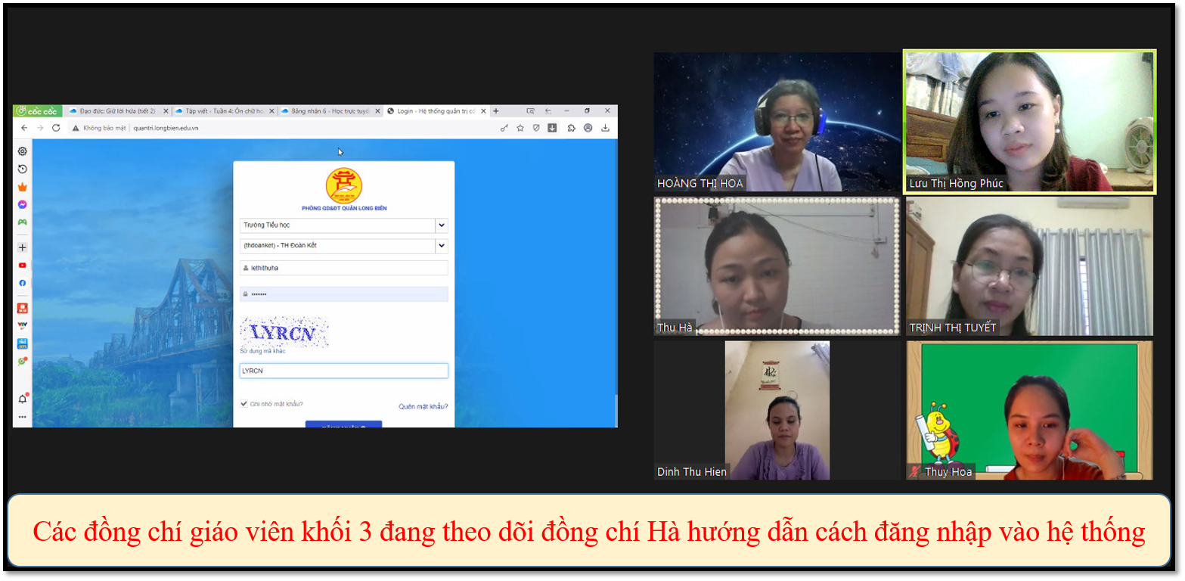Click the captcha input field with 'LYRCN'

(344, 371)
